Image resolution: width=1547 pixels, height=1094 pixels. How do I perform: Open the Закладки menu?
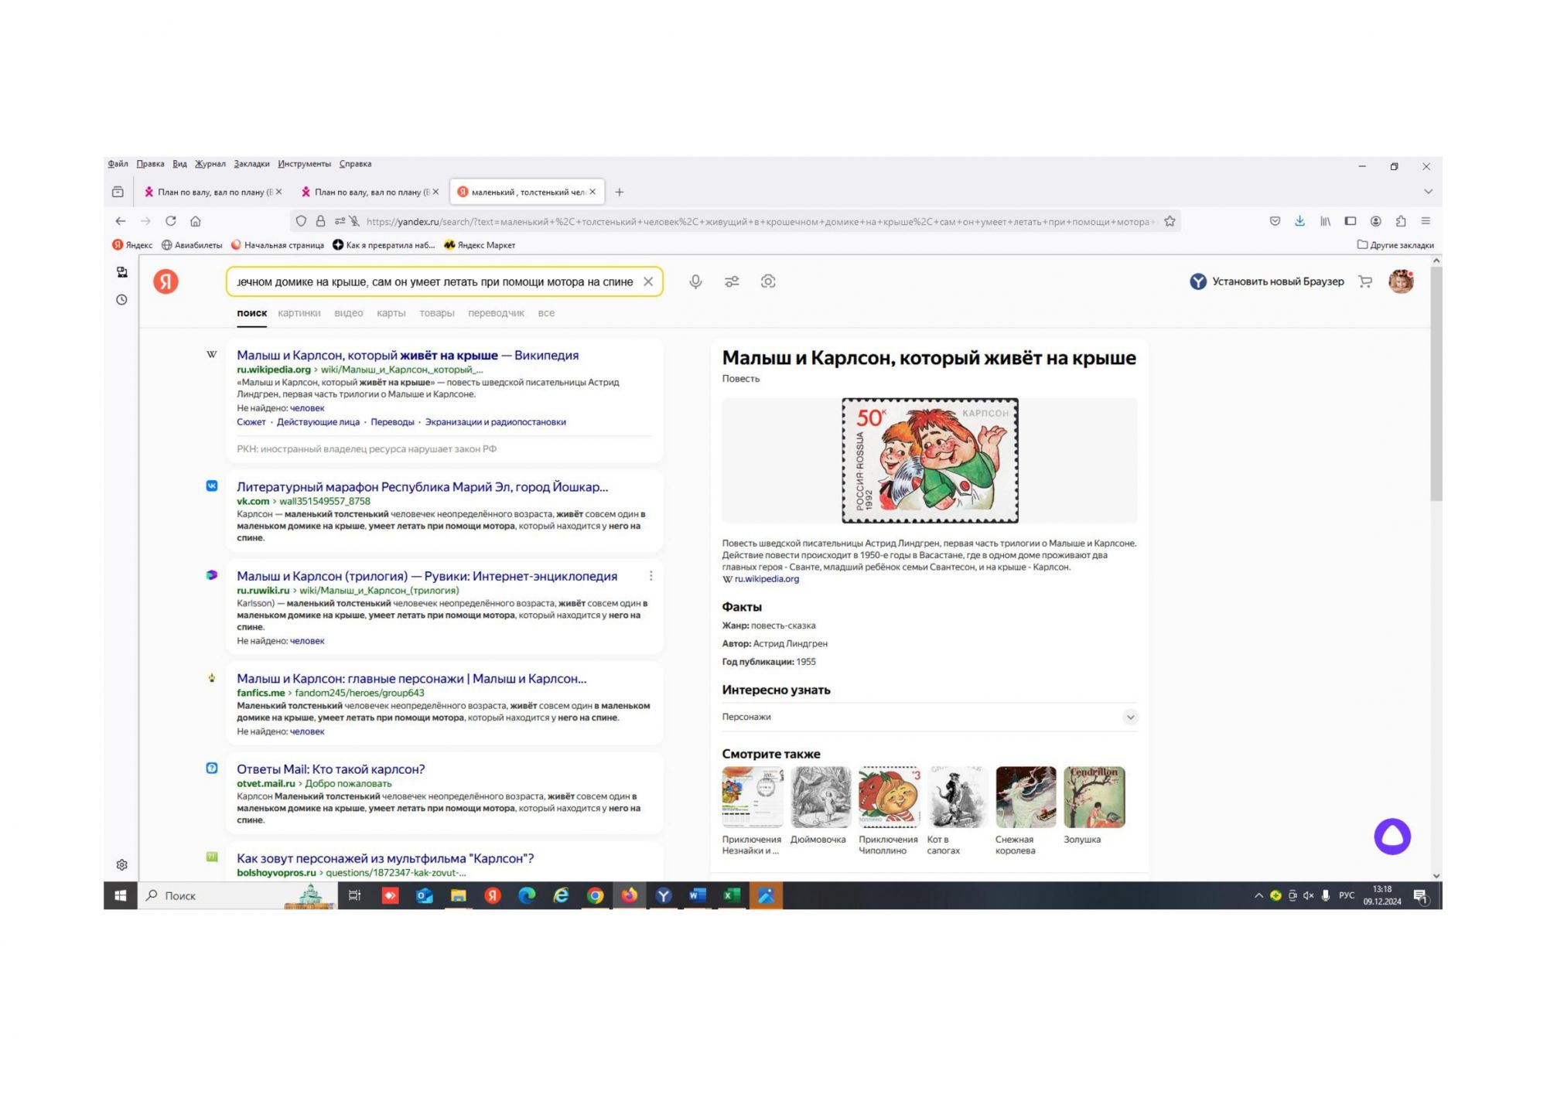pyautogui.click(x=251, y=164)
